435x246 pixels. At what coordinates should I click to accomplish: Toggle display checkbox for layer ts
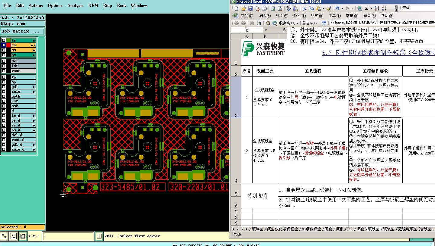4,40
